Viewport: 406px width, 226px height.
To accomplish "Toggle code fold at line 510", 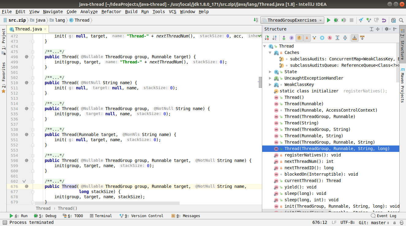I will (x=33, y=83).
